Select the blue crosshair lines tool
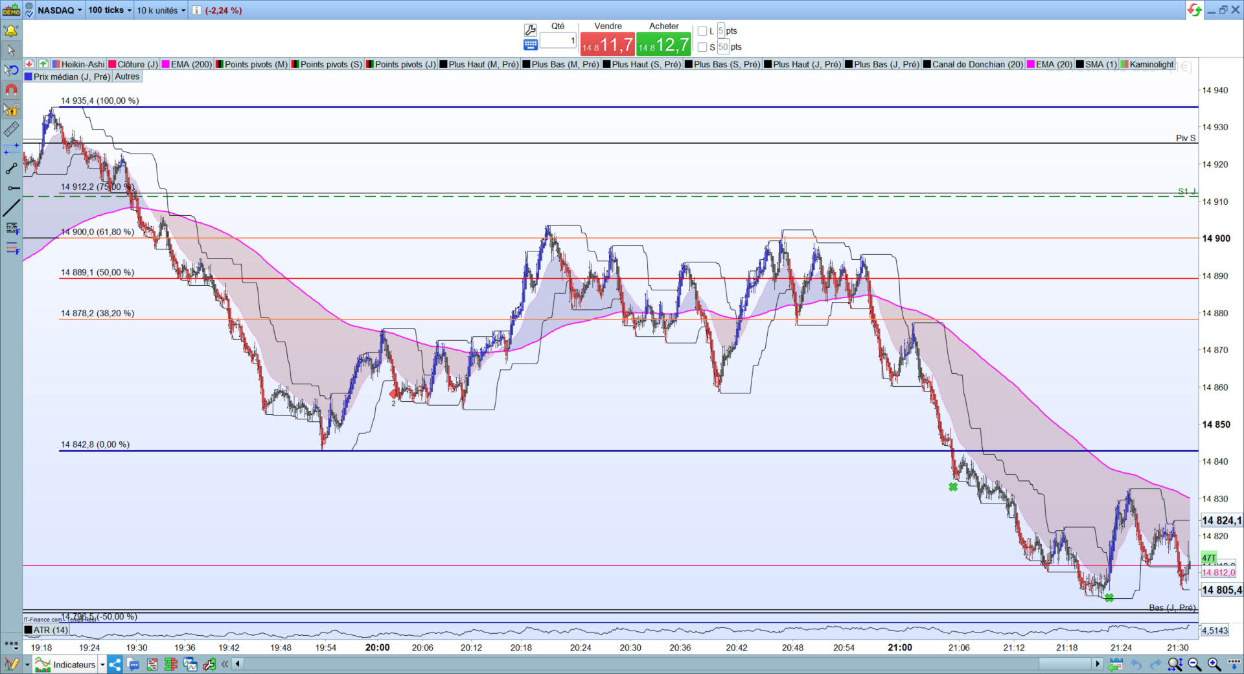 (x=11, y=149)
